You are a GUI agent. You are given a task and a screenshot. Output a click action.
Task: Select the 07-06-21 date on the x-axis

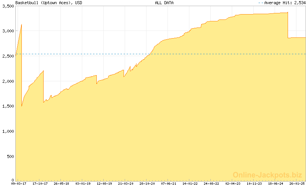(x=169, y=184)
